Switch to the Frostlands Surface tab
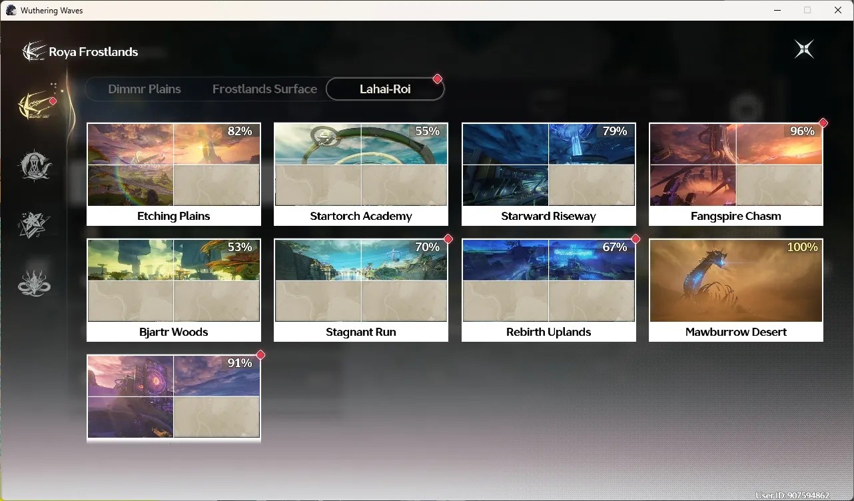This screenshot has width=854, height=501. (x=264, y=89)
